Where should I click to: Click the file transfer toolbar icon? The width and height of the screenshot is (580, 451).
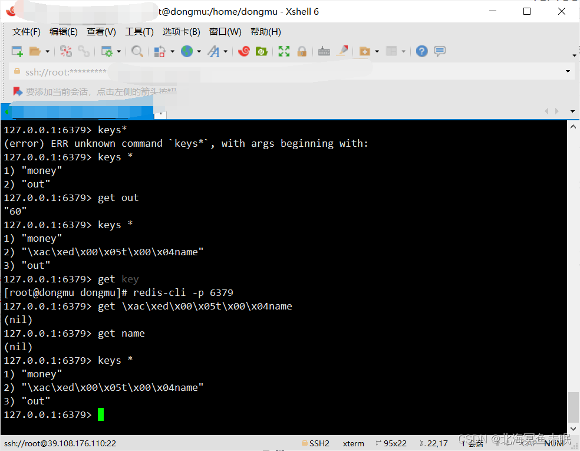point(159,51)
